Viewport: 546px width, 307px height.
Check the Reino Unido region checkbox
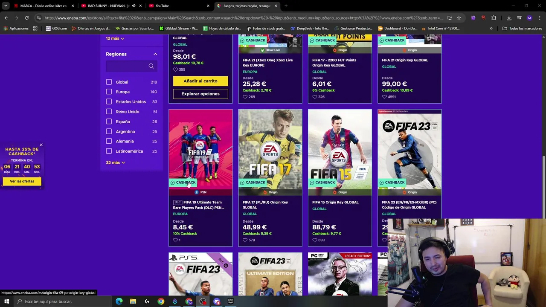click(x=109, y=112)
